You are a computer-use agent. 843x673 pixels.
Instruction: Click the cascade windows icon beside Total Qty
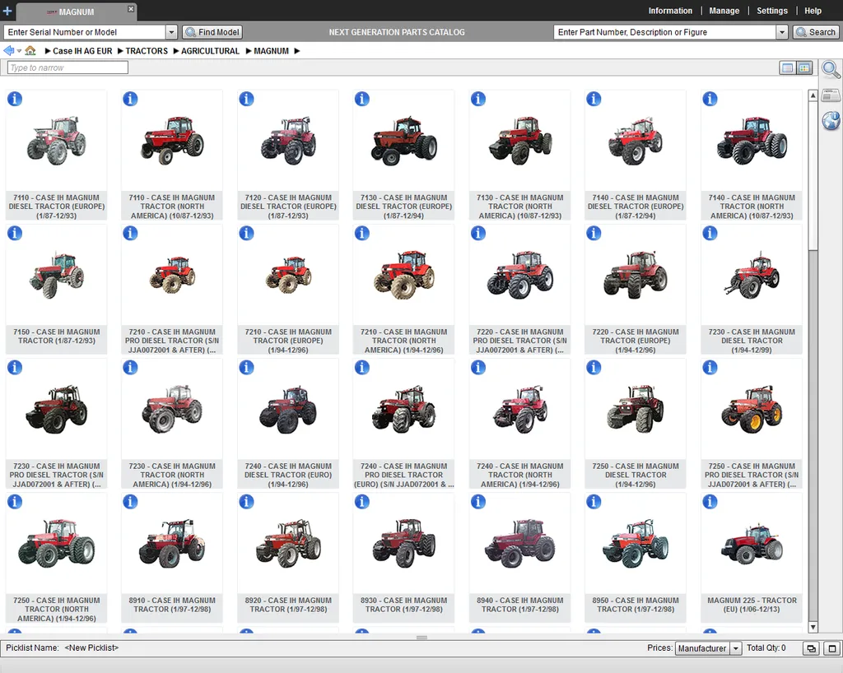coord(811,648)
